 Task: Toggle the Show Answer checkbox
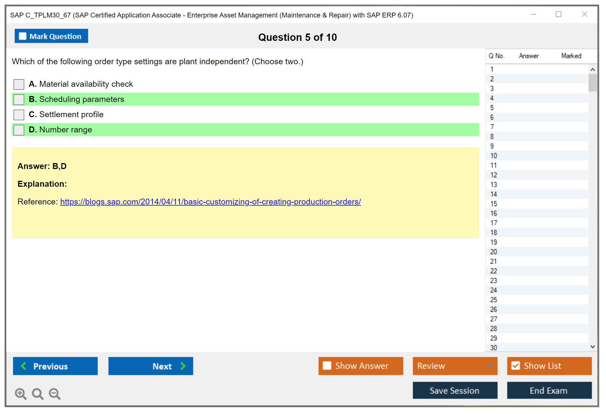point(327,366)
